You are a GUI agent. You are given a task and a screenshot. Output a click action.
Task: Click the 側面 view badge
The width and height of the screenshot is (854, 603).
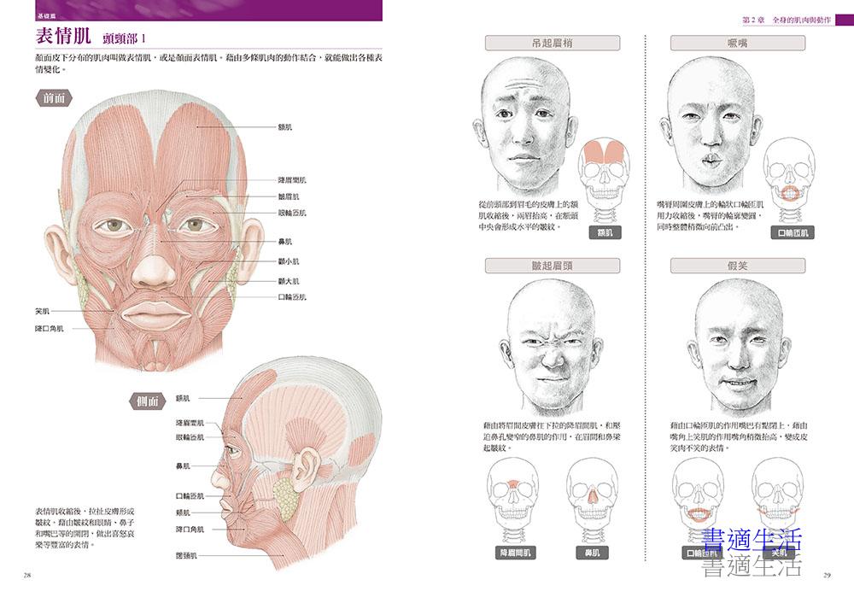pos(147,401)
